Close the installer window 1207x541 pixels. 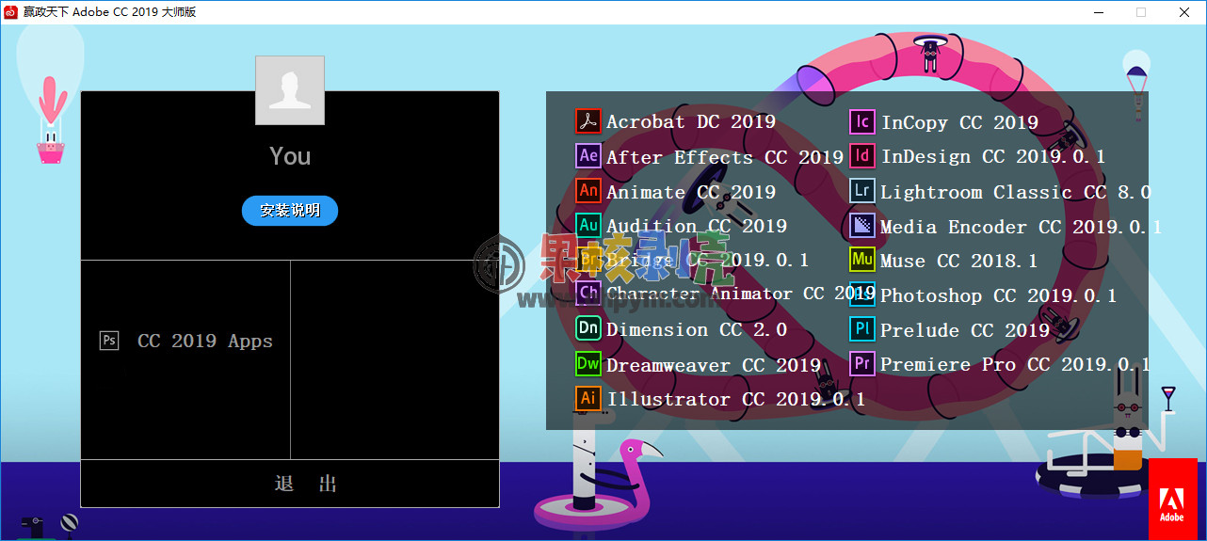coord(1184,12)
